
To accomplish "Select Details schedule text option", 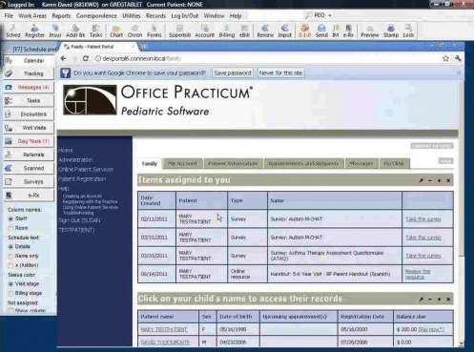I will pos(10,246).
